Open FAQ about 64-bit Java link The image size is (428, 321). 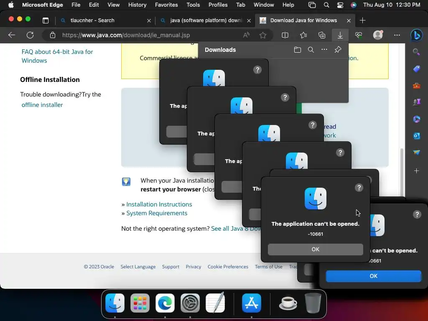(x=57, y=56)
